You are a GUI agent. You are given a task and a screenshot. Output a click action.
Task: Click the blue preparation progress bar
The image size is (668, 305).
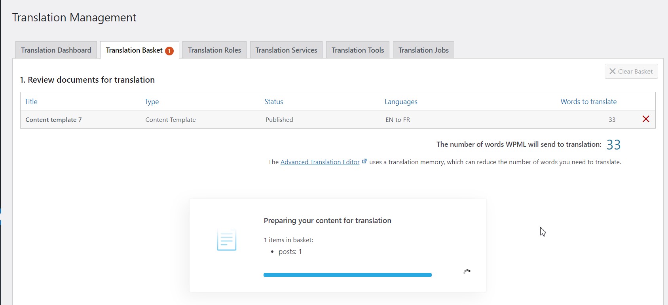pos(347,275)
